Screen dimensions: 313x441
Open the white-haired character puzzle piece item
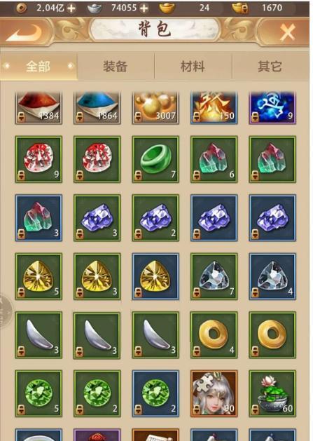tap(214, 393)
